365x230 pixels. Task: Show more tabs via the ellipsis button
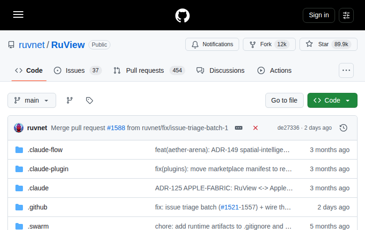[x=346, y=70]
